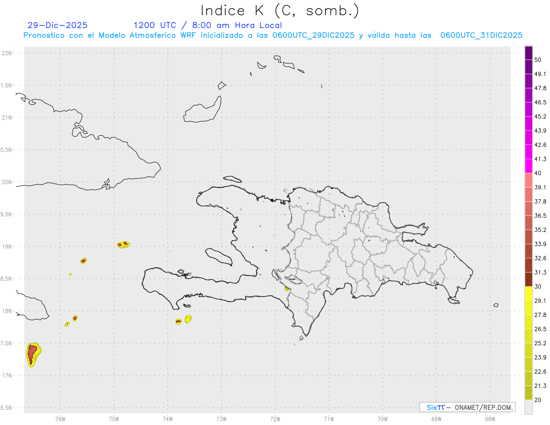Image resolution: width=550 pixels, height=425 pixels.
Task: Click the '43.9' color scale value
Action: [540, 131]
